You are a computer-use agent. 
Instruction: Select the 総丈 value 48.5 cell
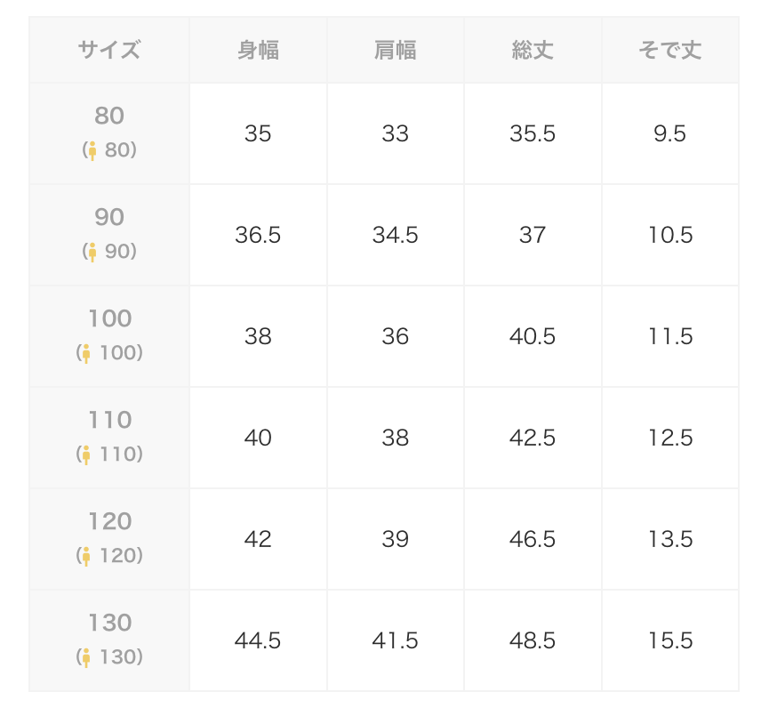pos(533,640)
